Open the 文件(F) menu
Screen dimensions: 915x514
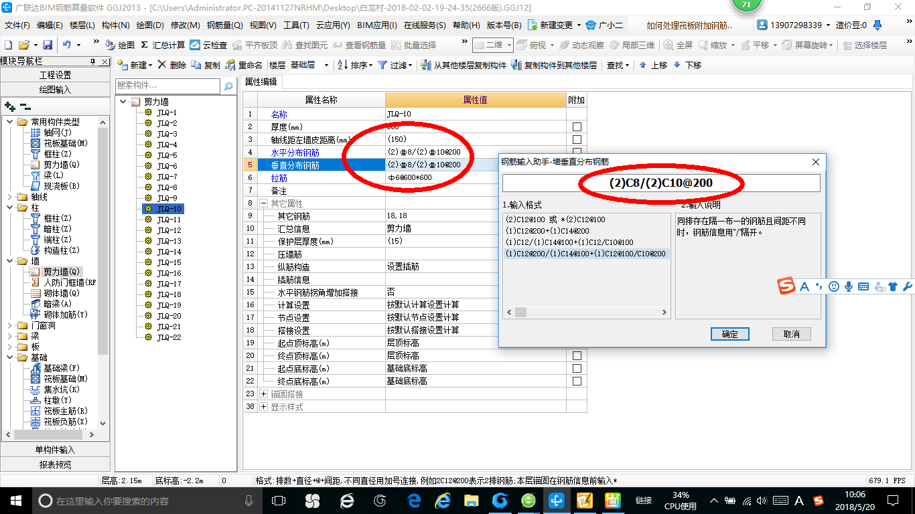pyautogui.click(x=17, y=25)
